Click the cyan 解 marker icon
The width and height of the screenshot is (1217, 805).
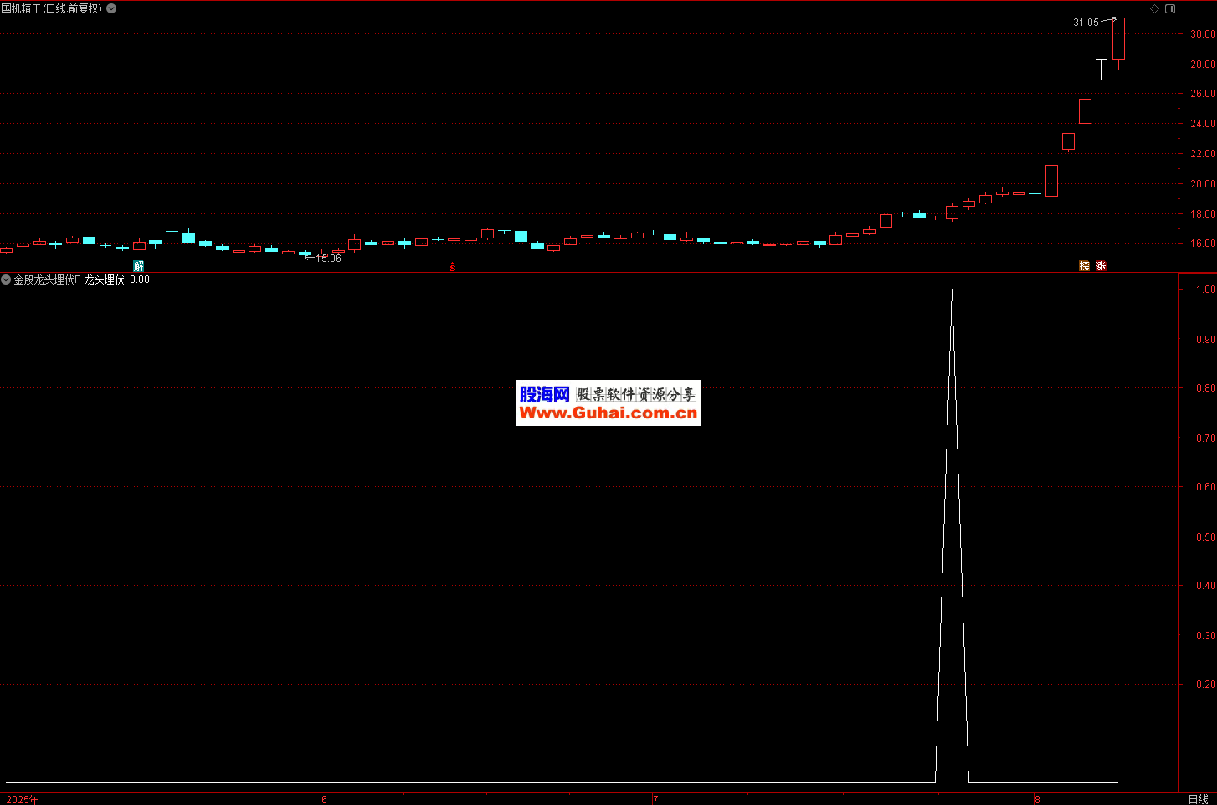click(139, 265)
